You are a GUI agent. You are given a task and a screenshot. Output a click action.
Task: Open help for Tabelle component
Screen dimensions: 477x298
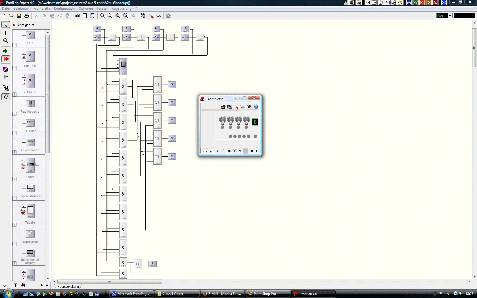click(14, 225)
